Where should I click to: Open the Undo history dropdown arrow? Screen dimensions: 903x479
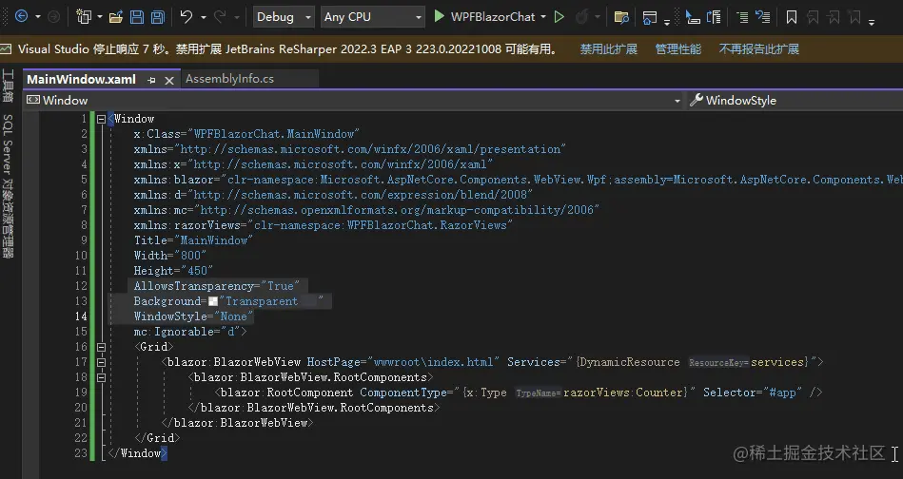(x=204, y=17)
